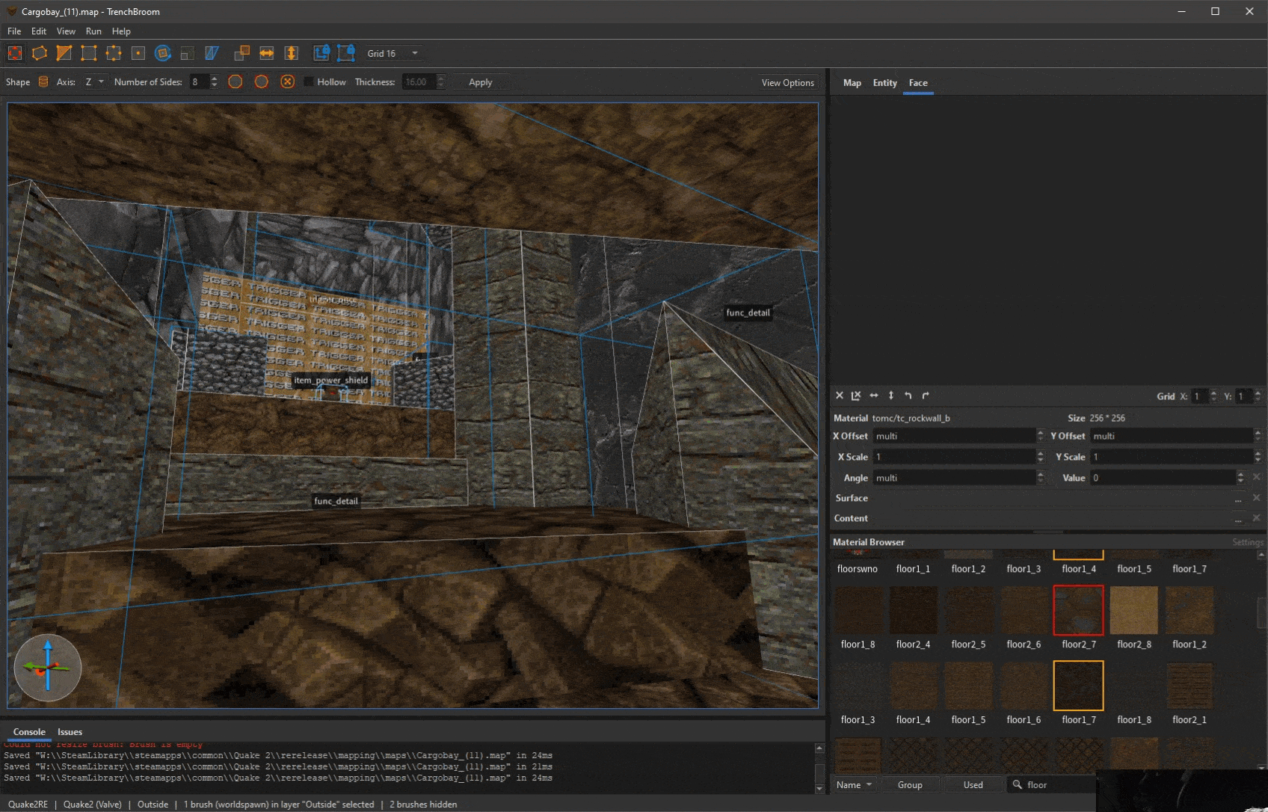
Task: Open Surface flags editor ellipsis
Action: [1238, 499]
